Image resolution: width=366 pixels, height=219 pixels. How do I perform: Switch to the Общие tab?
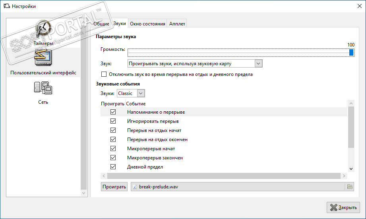101,23
